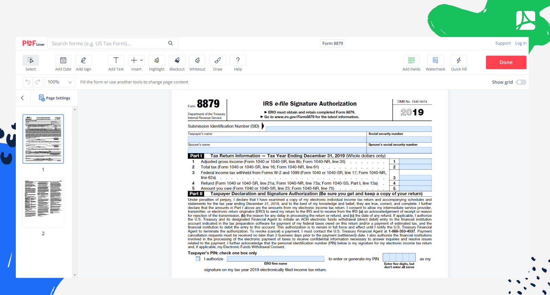Screen dimensions: 550x295
Task: Open Page Settings
Action: 55,98
